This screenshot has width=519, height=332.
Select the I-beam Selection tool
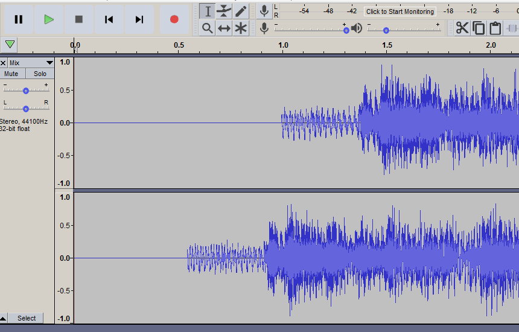tap(208, 11)
